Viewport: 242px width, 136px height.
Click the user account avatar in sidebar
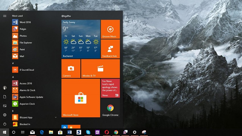click(x=5, y=88)
